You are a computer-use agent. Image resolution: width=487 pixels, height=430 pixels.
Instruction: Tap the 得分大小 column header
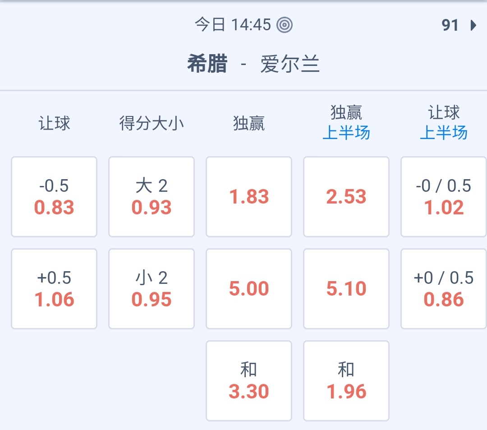(152, 123)
